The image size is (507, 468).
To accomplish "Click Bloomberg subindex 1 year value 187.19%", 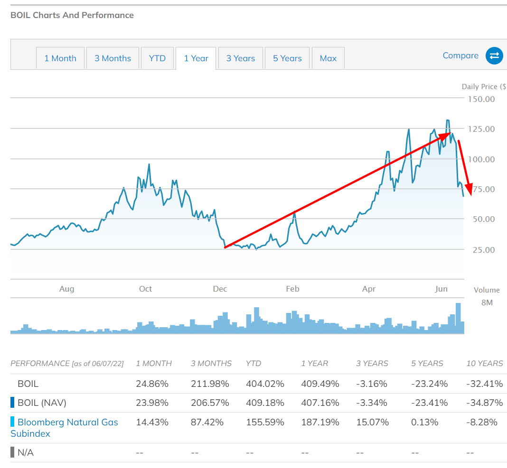I will pyautogui.click(x=320, y=422).
